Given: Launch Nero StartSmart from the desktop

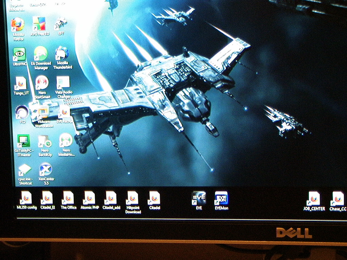Looking at the screenshot, I should pos(42,87).
